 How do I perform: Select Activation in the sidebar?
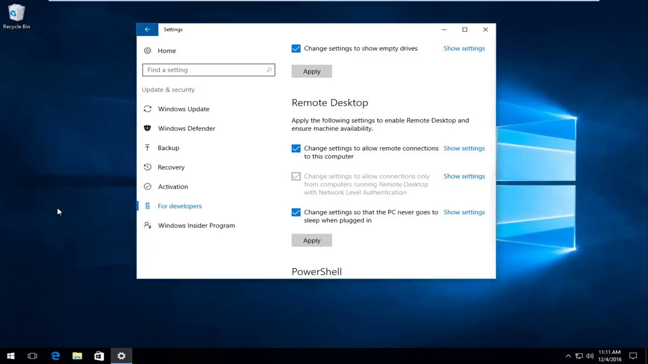tap(173, 187)
